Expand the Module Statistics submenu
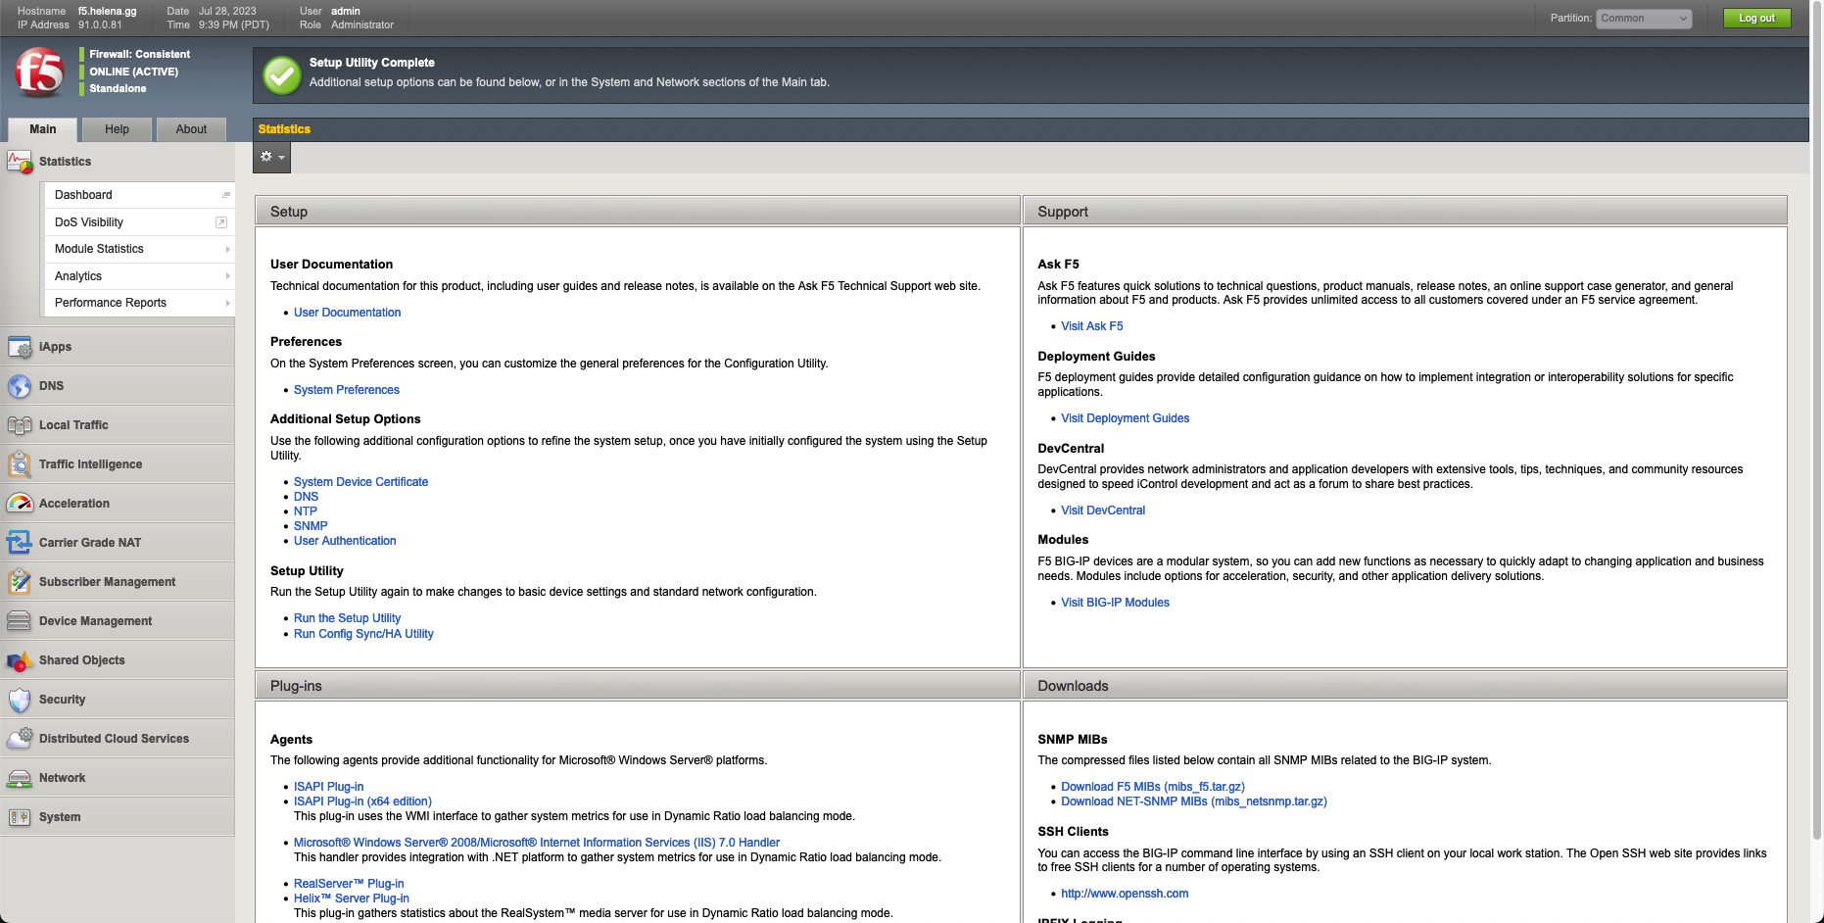1824x923 pixels. pos(227,249)
